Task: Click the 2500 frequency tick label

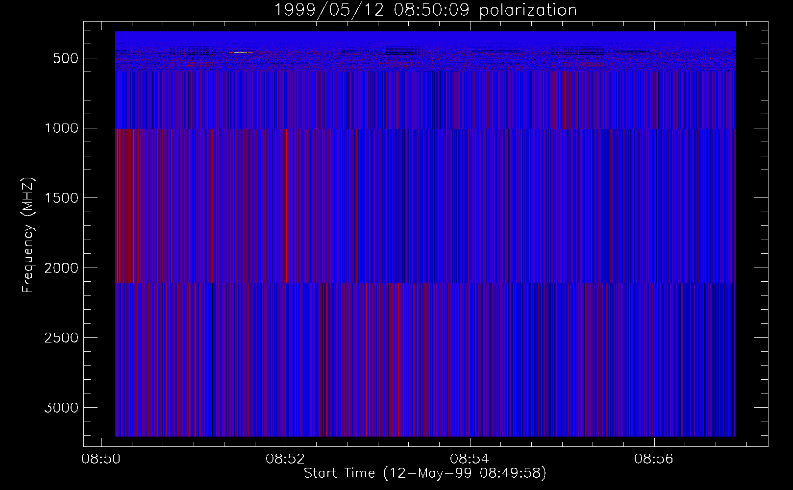Action: point(61,338)
